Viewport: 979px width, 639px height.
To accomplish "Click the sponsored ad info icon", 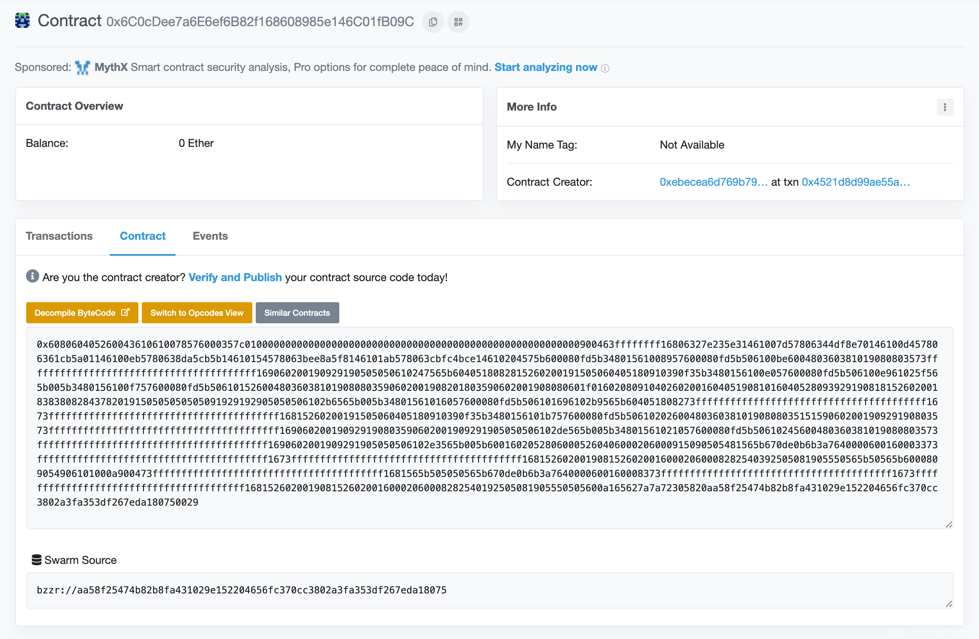I will click(x=605, y=68).
